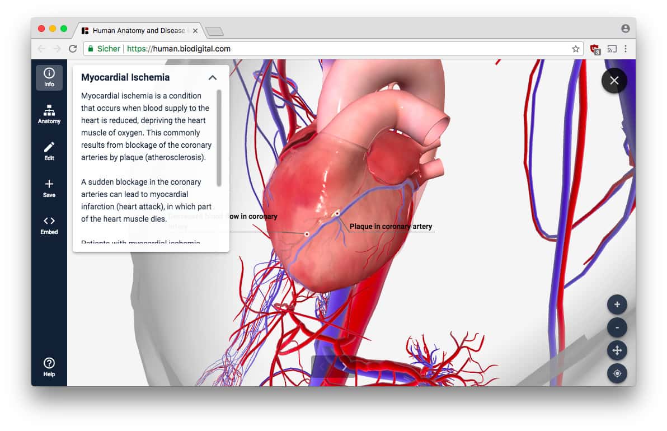Dismiss the viewer with the X button
The height and width of the screenshot is (431, 667).
click(614, 81)
